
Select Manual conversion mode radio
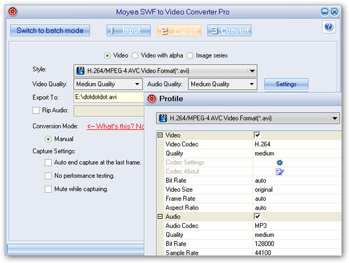[48, 139]
